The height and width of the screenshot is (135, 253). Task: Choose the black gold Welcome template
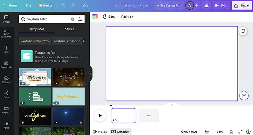click(x=35, y=116)
